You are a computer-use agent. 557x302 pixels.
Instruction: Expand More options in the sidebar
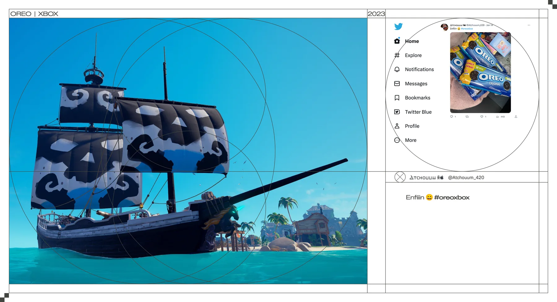point(411,140)
